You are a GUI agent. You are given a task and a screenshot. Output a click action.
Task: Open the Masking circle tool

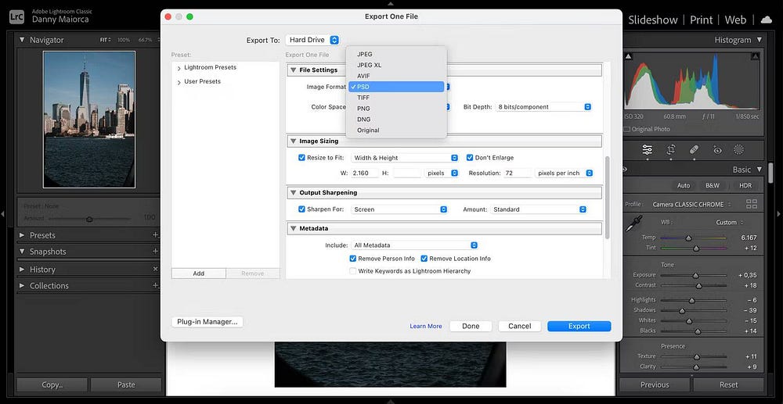click(738, 149)
